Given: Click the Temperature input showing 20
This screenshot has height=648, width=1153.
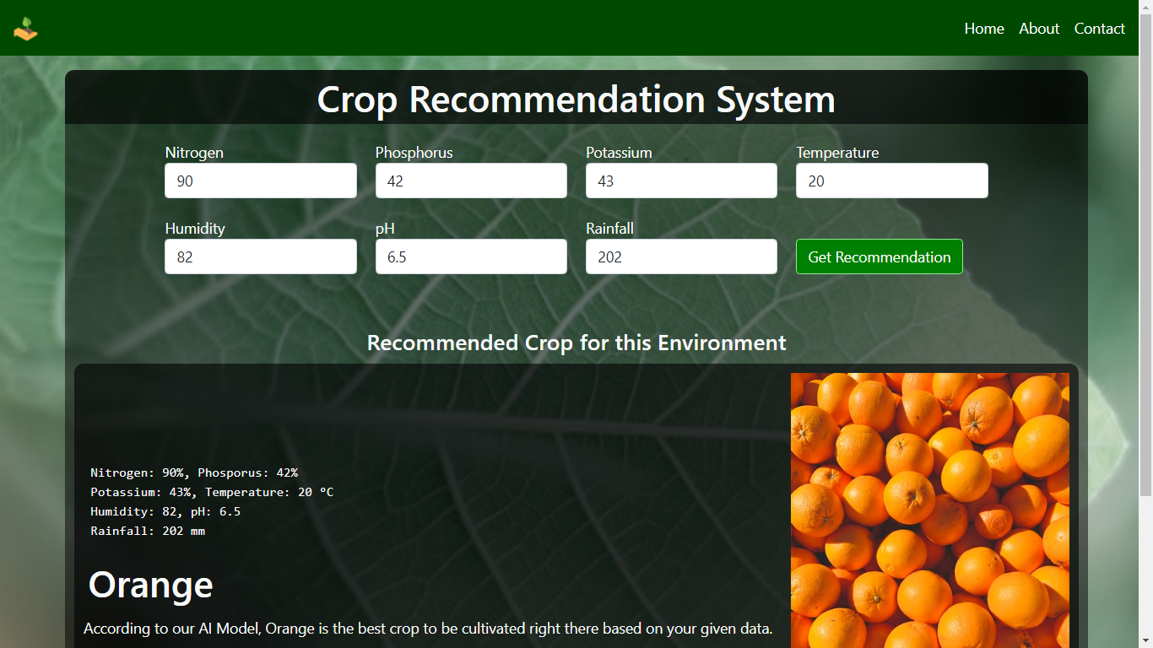Looking at the screenshot, I should point(891,181).
